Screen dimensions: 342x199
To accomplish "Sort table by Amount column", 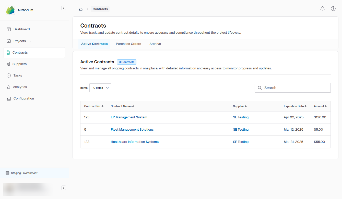I will (x=320, y=106).
